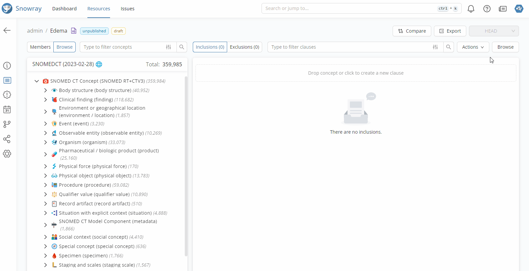The width and height of the screenshot is (529, 271).
Task: Click the notifications bell icon
Action: [471, 9]
